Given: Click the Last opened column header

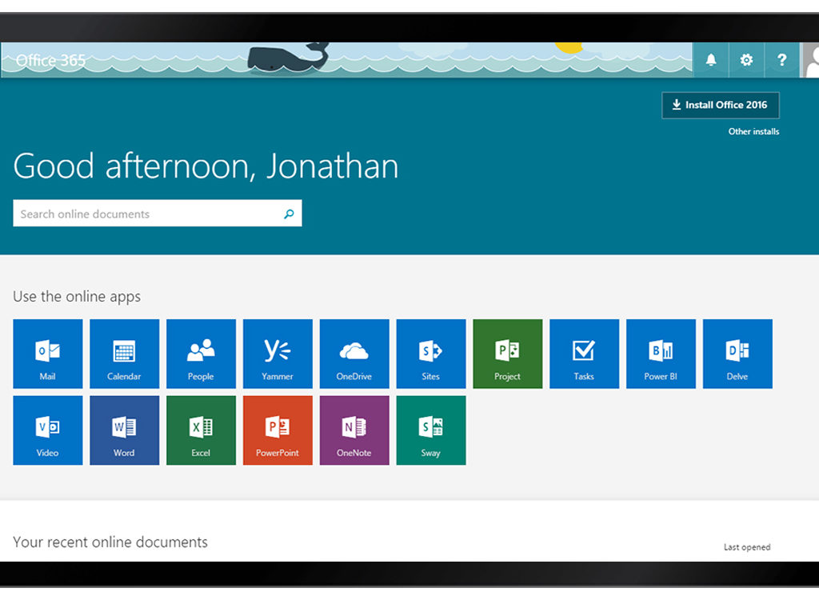Looking at the screenshot, I should (747, 547).
